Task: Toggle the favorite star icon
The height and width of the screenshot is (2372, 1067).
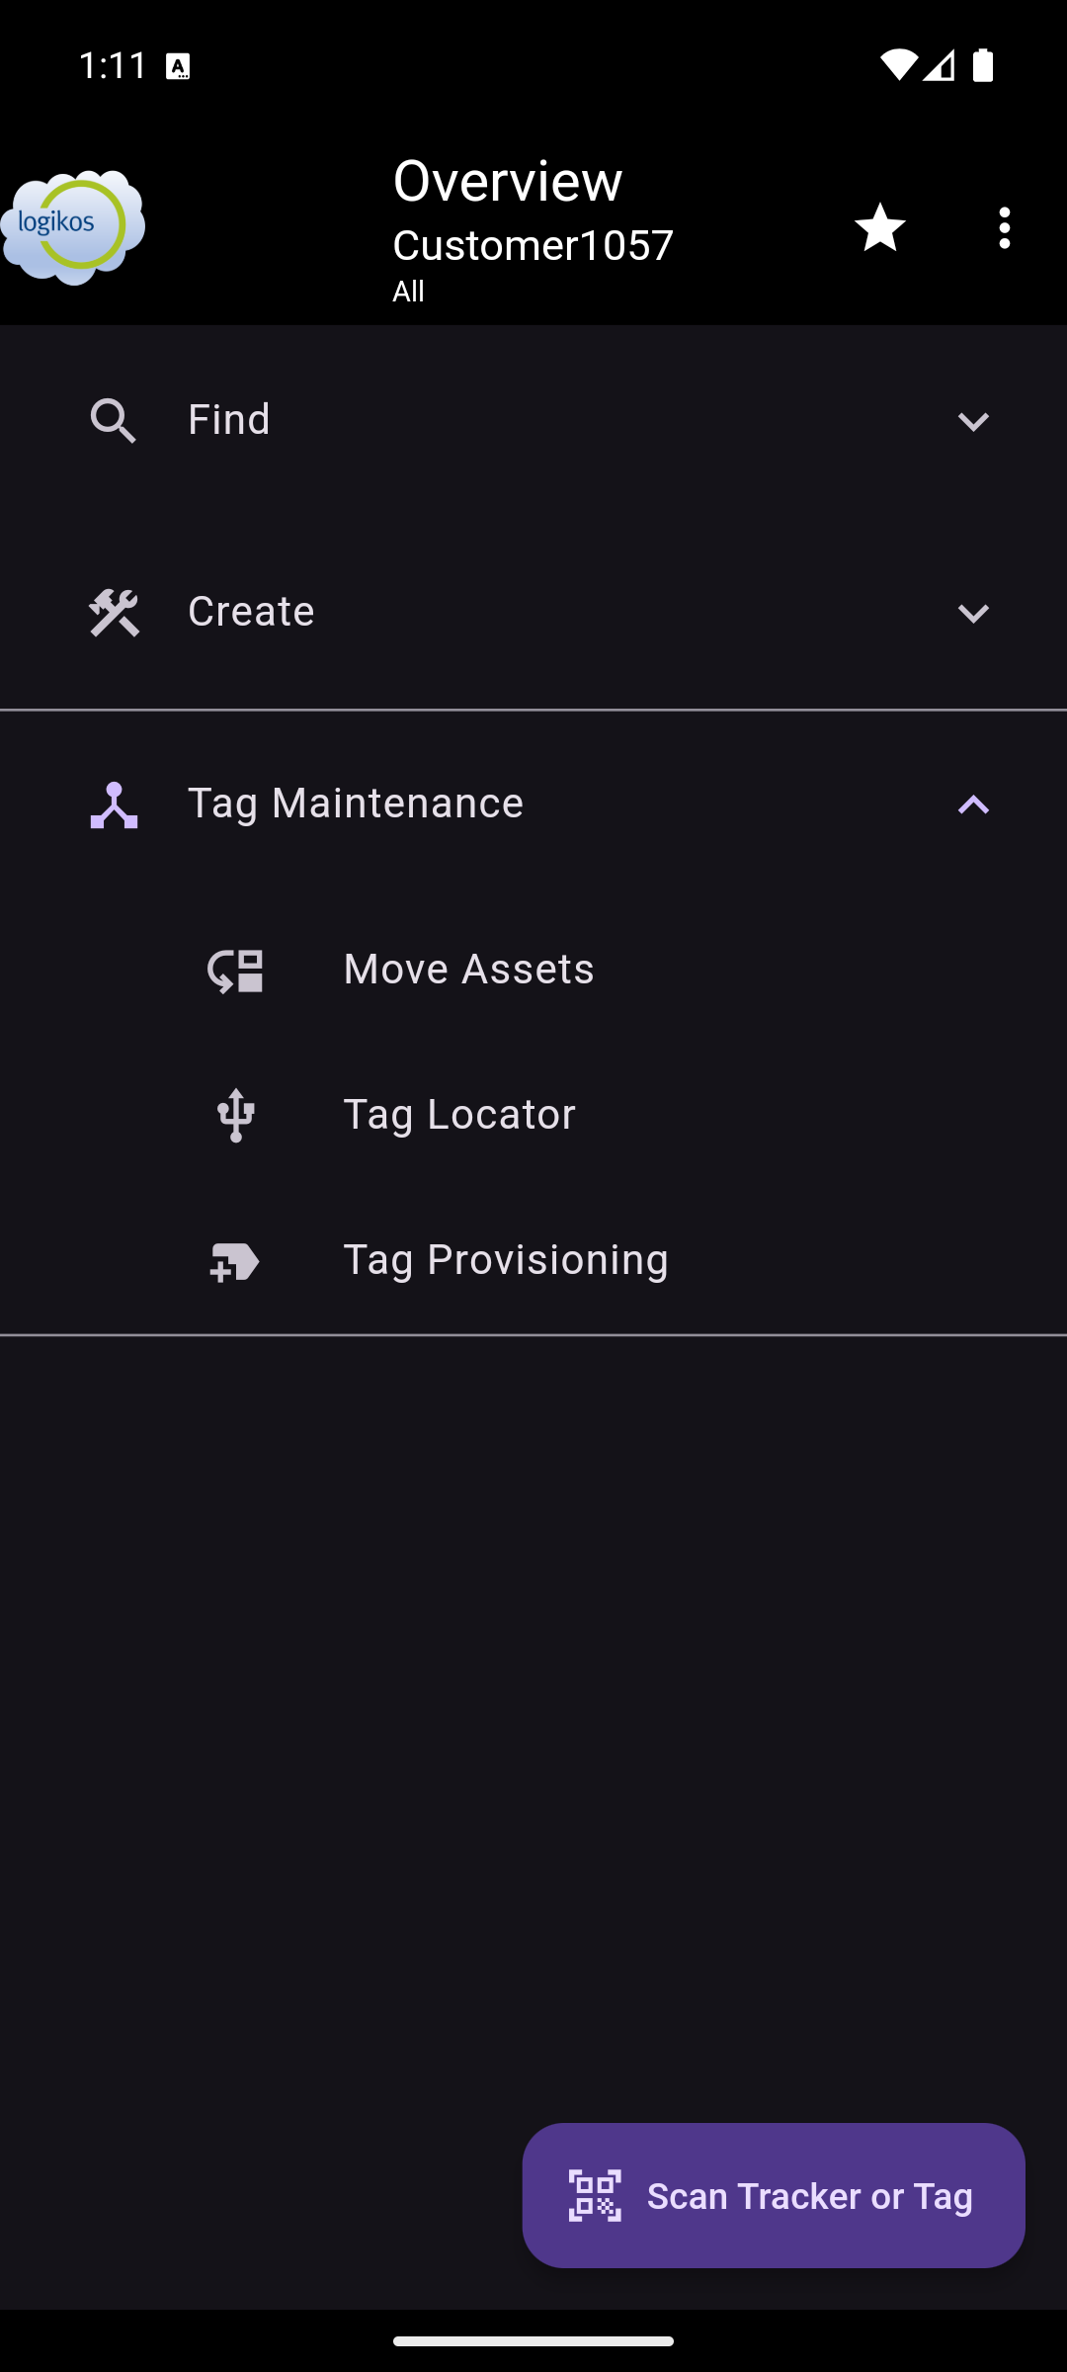Action: click(x=879, y=227)
